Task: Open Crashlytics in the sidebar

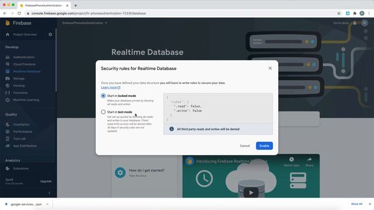Action: pyautogui.click(x=22, y=124)
